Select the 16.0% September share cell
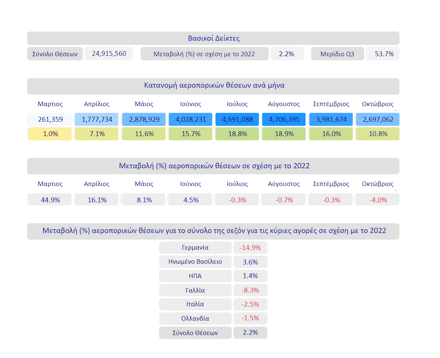Screen dimensions: 440x358 (x=331, y=134)
